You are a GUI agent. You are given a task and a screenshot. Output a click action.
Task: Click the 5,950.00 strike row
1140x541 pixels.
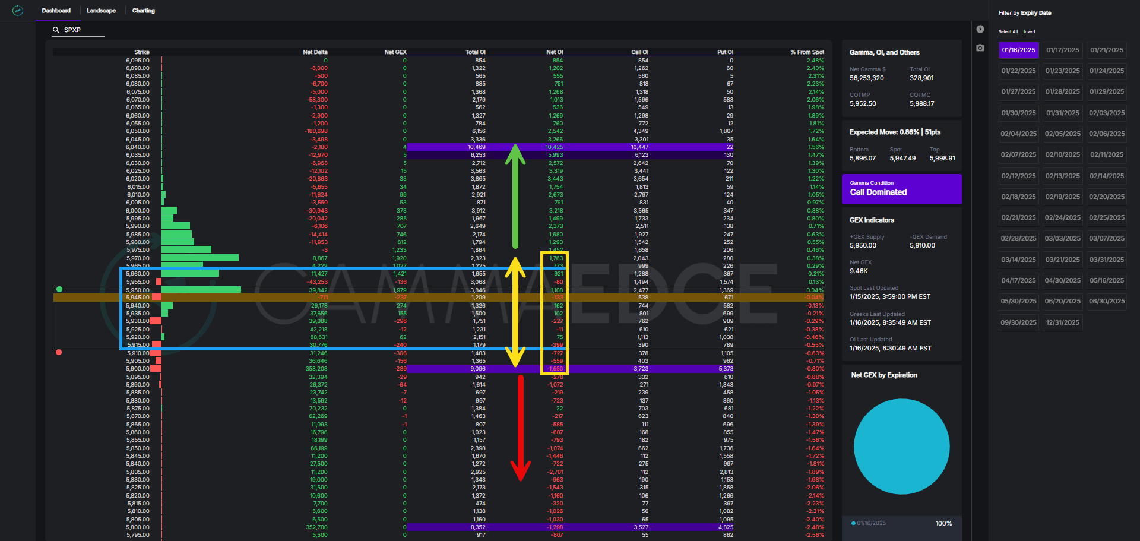(x=439, y=290)
